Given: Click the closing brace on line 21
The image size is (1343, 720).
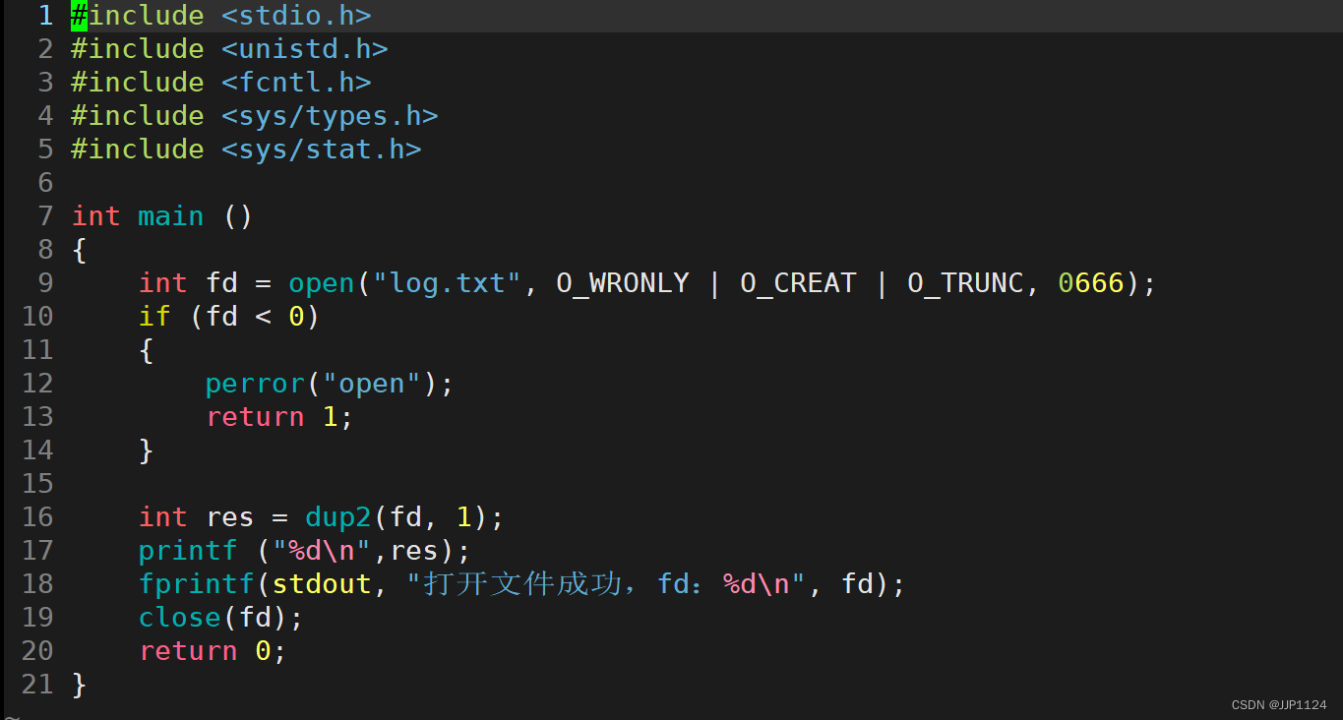Looking at the screenshot, I should point(80,686).
